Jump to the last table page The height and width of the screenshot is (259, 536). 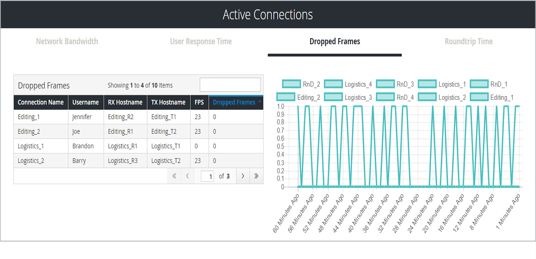(256, 176)
